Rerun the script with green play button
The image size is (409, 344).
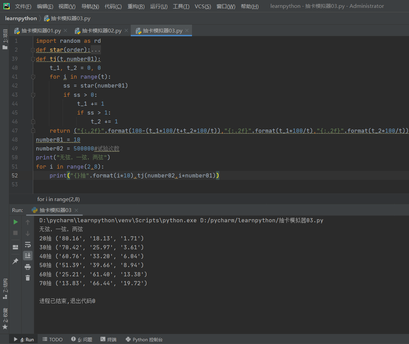15,222
